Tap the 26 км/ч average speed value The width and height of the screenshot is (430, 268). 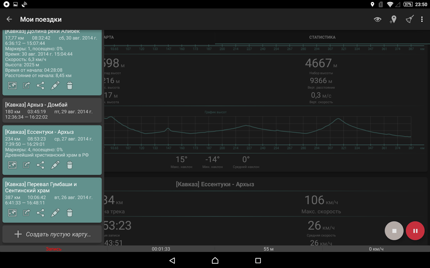[x=321, y=226]
